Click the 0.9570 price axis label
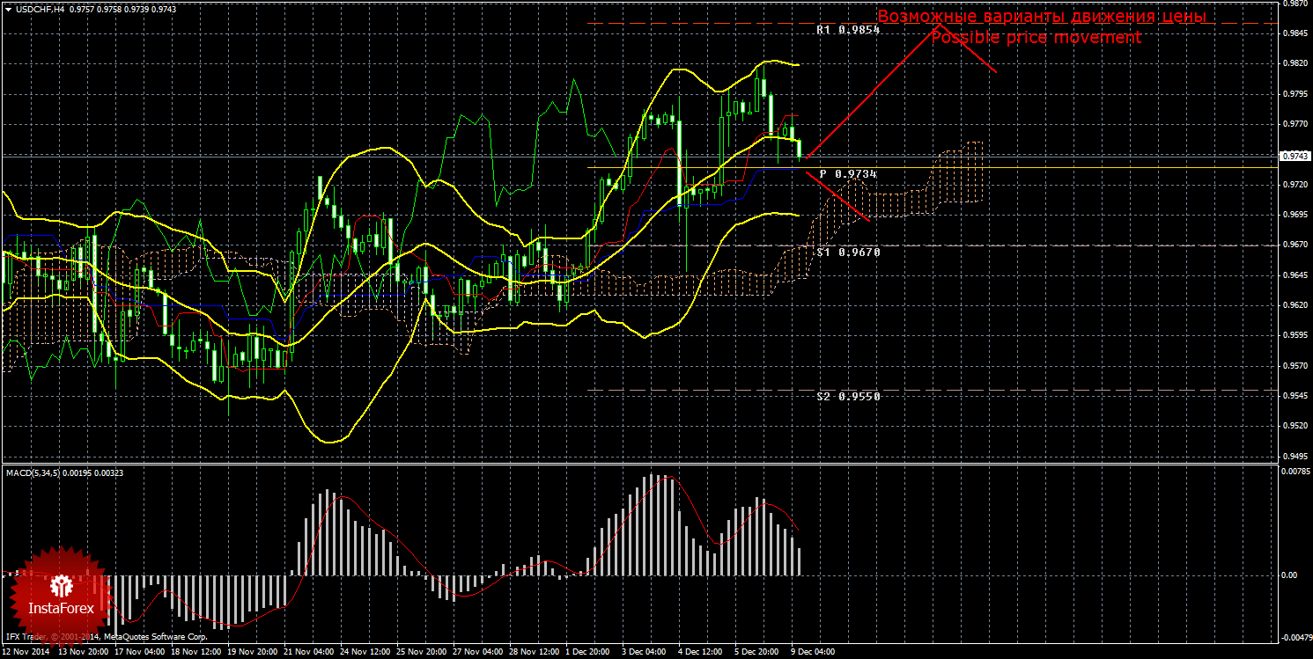Image resolution: width=1313 pixels, height=659 pixels. tap(1294, 366)
